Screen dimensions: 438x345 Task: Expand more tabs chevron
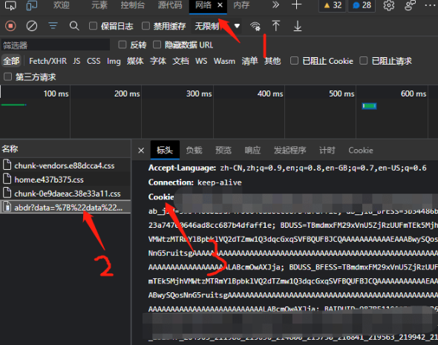pos(275,5)
